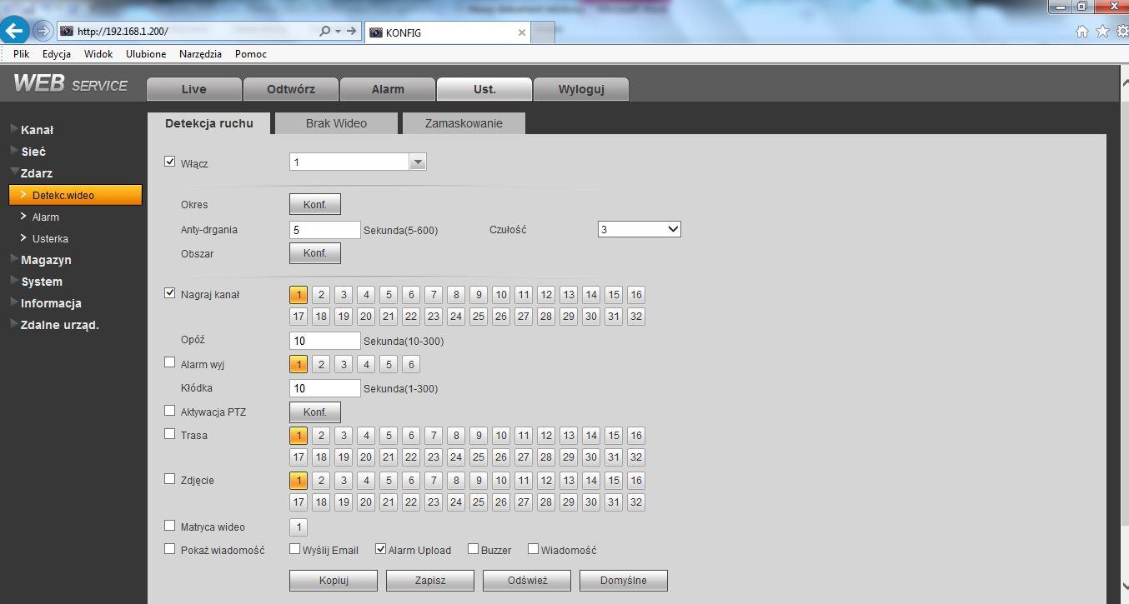Toggle the Aktywacja PTZ checkbox
1129x604 pixels.
tap(170, 411)
